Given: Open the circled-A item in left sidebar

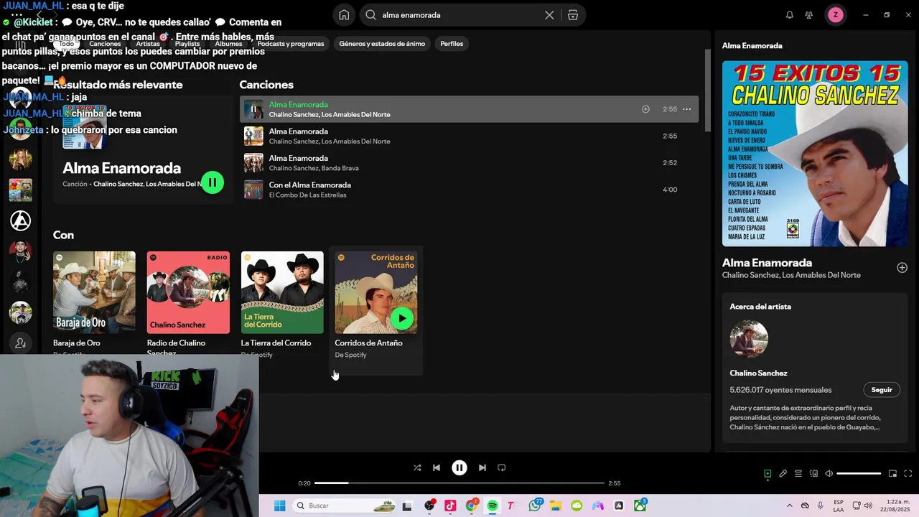Looking at the screenshot, I should point(20,220).
